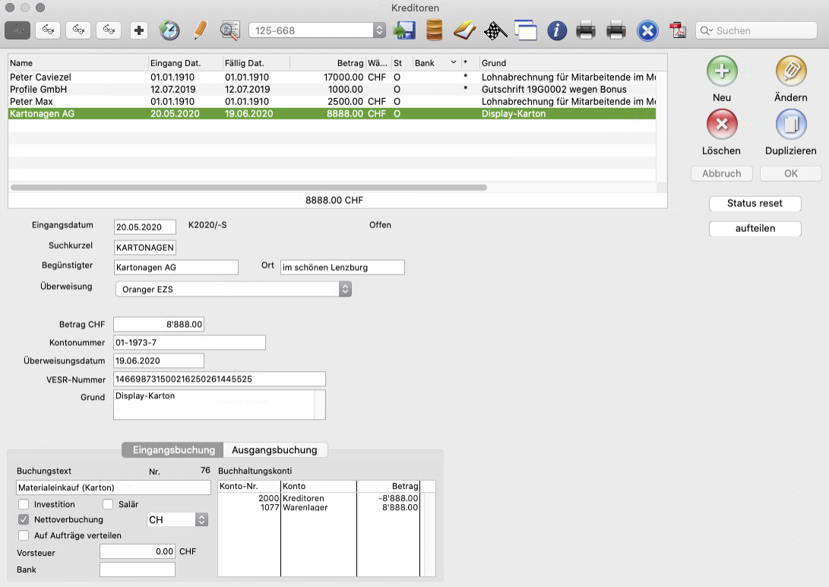Viewport: 829px width, 587px height.
Task: Click the green Neu plus icon
Action: pos(722,72)
